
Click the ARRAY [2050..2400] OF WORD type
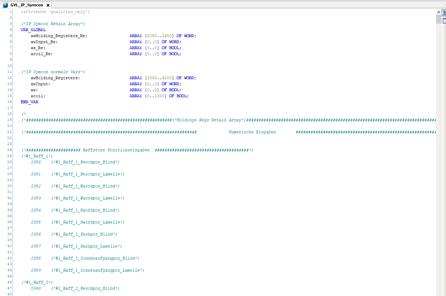coord(163,36)
